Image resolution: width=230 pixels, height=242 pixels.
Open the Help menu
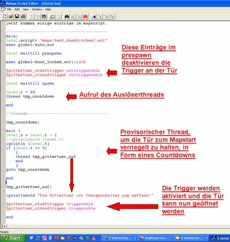pos(48,10)
